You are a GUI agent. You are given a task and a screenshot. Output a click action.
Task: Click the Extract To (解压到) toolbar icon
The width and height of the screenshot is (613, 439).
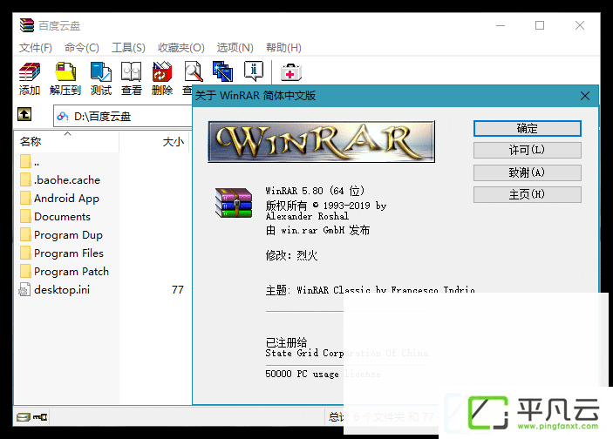click(x=65, y=72)
